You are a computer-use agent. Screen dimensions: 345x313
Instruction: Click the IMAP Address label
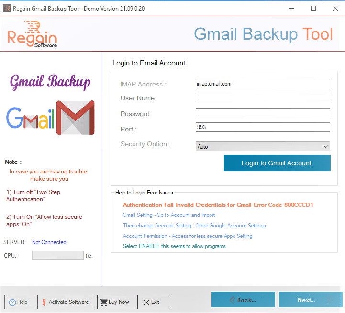point(143,85)
